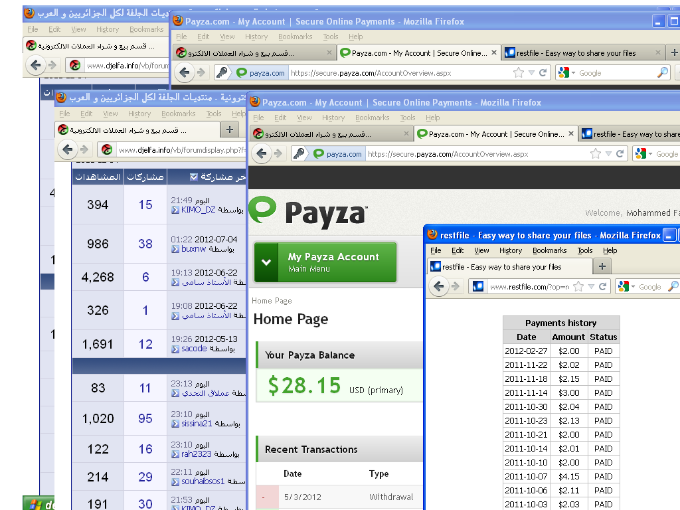Click the 5/3/2012 transaction date
The height and width of the screenshot is (510, 680).
coord(303,497)
